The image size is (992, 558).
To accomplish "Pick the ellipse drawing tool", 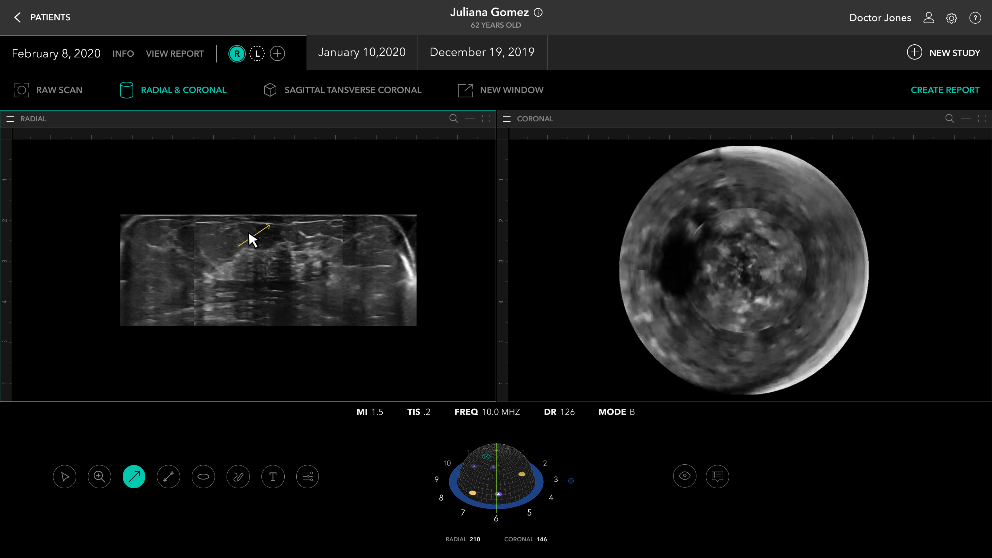I will (203, 477).
